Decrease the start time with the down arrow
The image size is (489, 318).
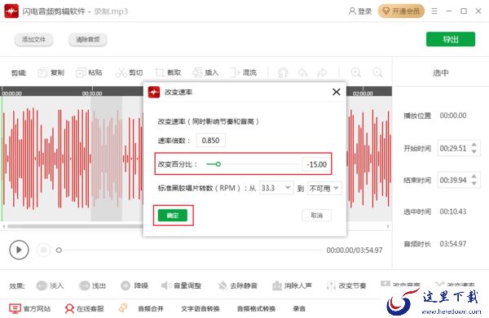tap(474, 152)
